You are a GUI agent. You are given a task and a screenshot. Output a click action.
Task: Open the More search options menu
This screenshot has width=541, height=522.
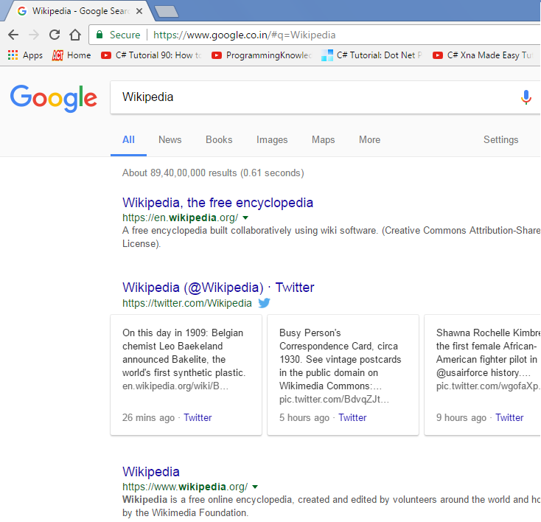tap(369, 140)
